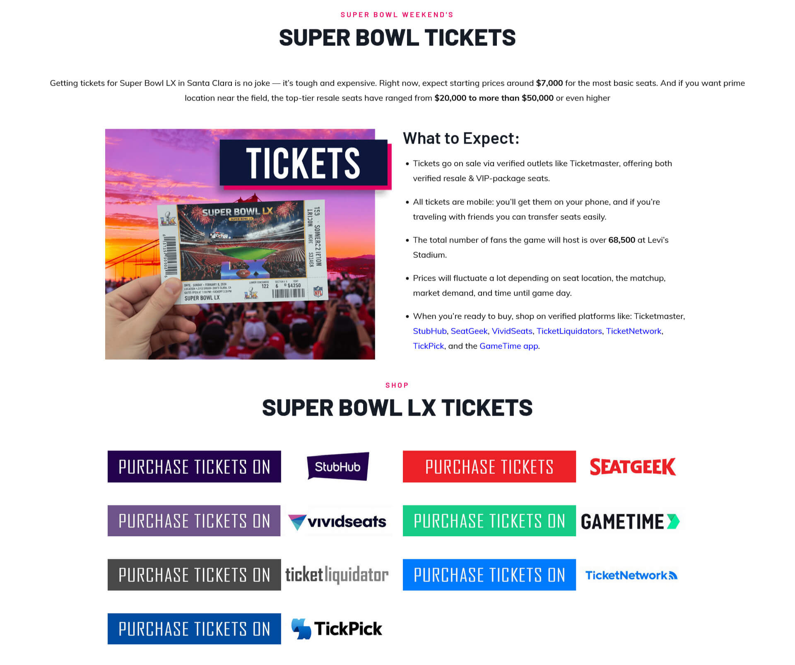The image size is (795, 665).
Task: Click the red Purchase Tickets button
Action: (489, 467)
